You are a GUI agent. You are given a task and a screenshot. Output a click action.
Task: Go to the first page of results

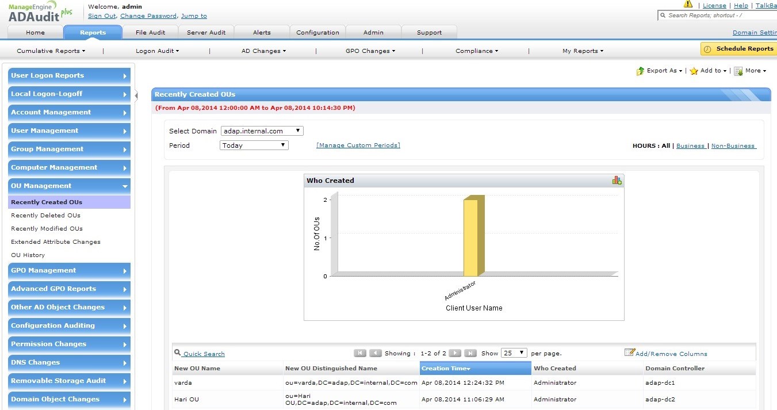[x=360, y=353]
